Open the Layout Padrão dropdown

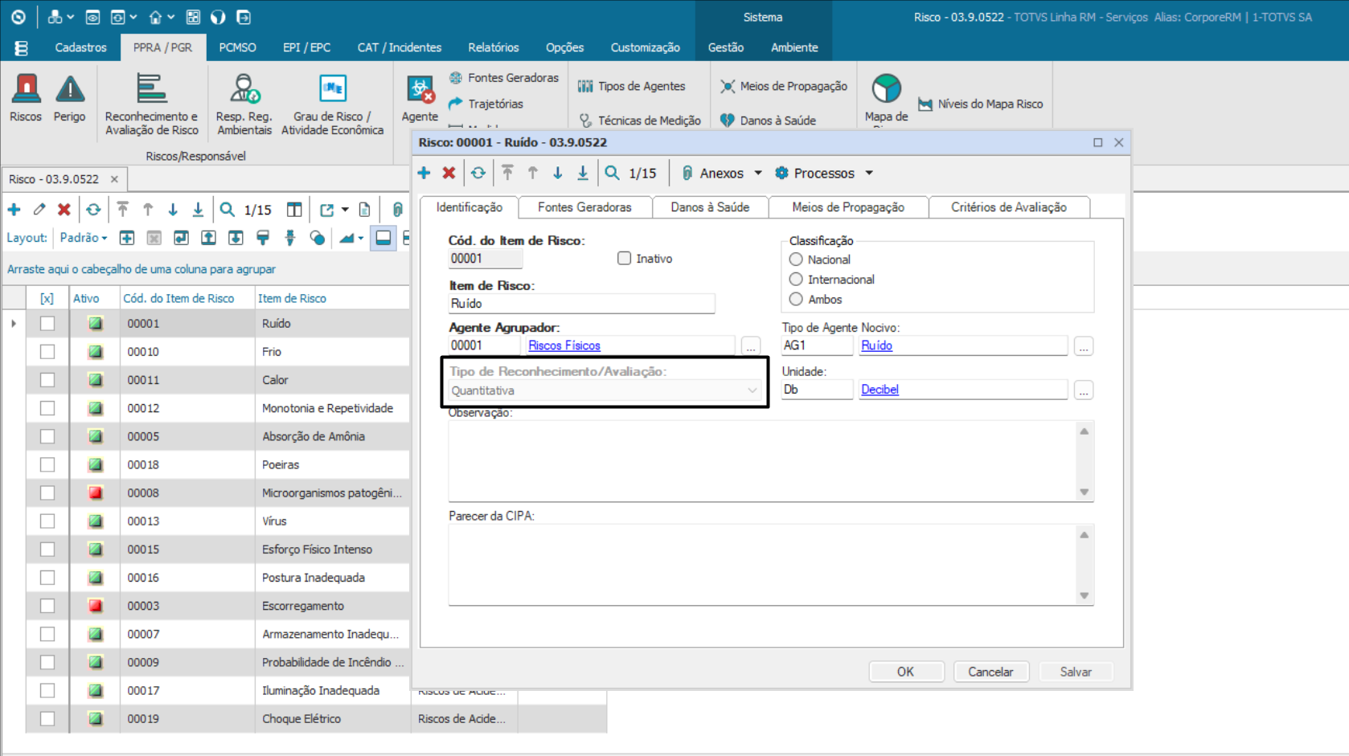click(x=84, y=238)
